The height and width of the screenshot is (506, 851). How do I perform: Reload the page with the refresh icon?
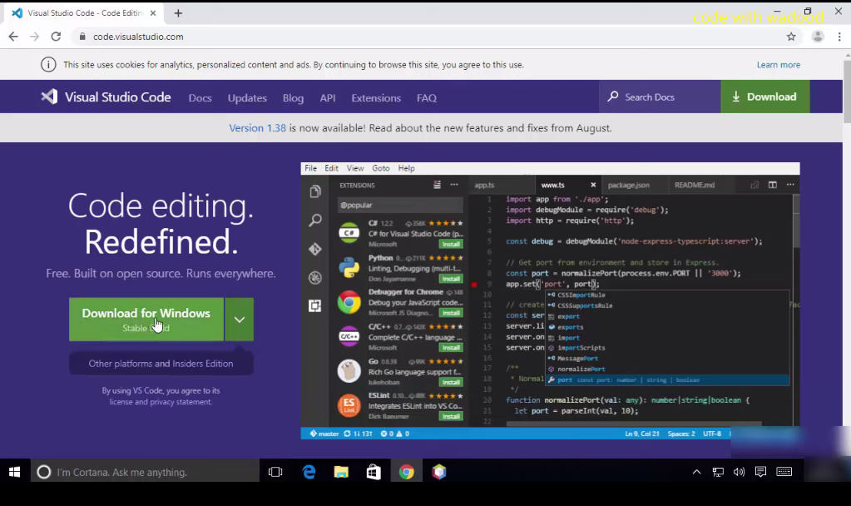pyautogui.click(x=56, y=37)
